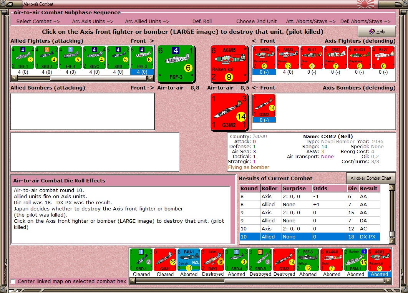Click the Round column header

click(x=250, y=188)
